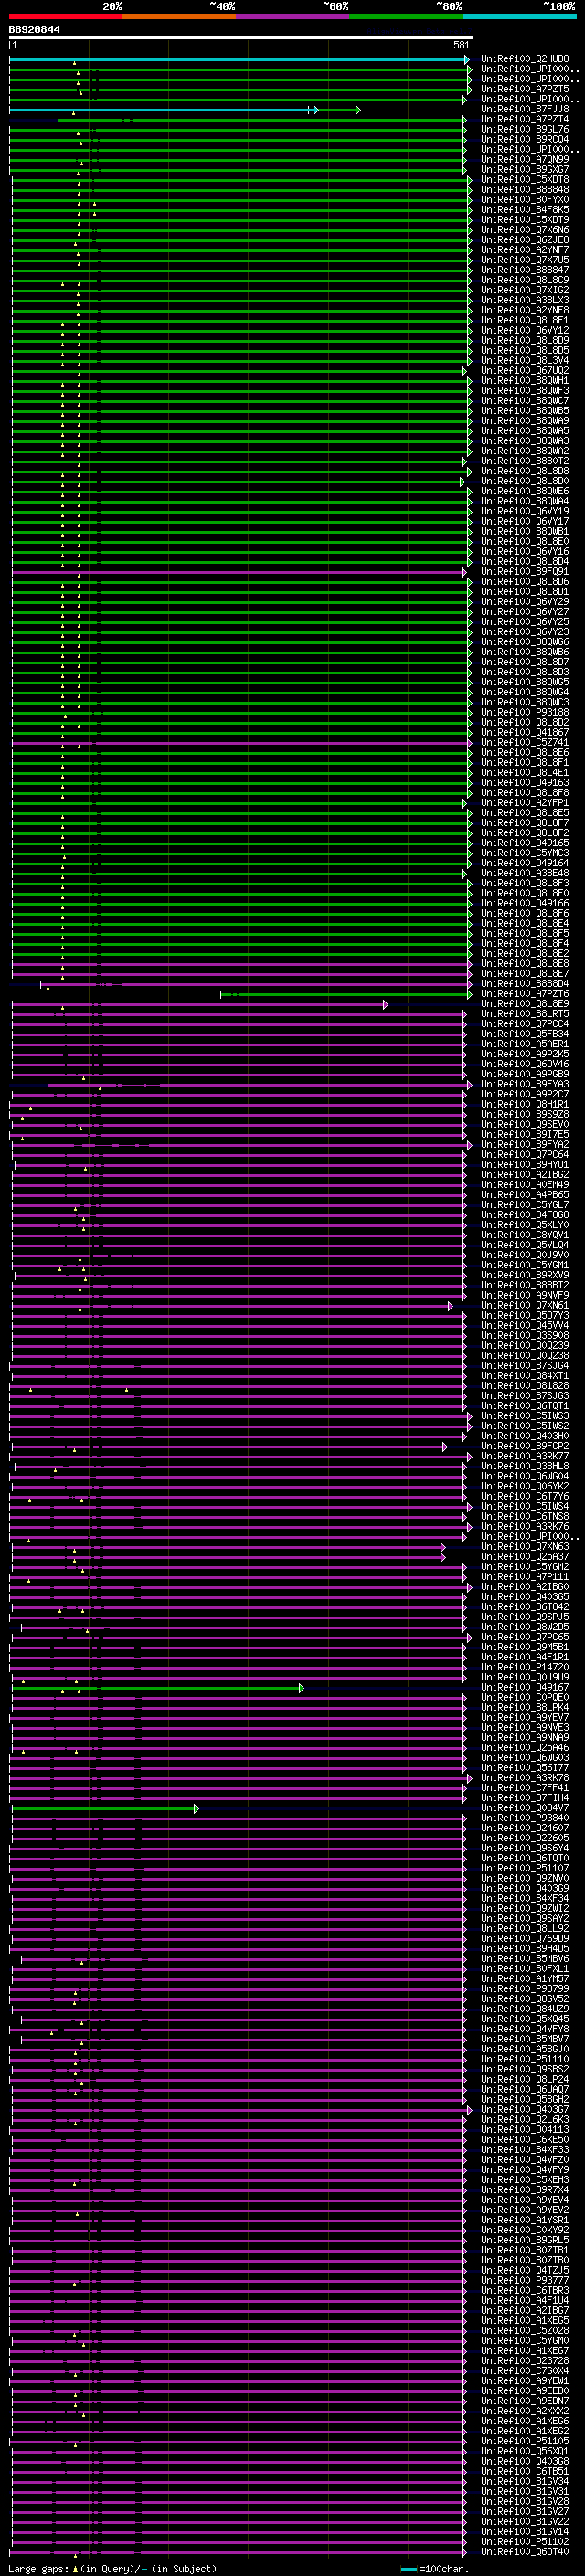Open hit UniRef100_A7PZT4

coord(525,119)
